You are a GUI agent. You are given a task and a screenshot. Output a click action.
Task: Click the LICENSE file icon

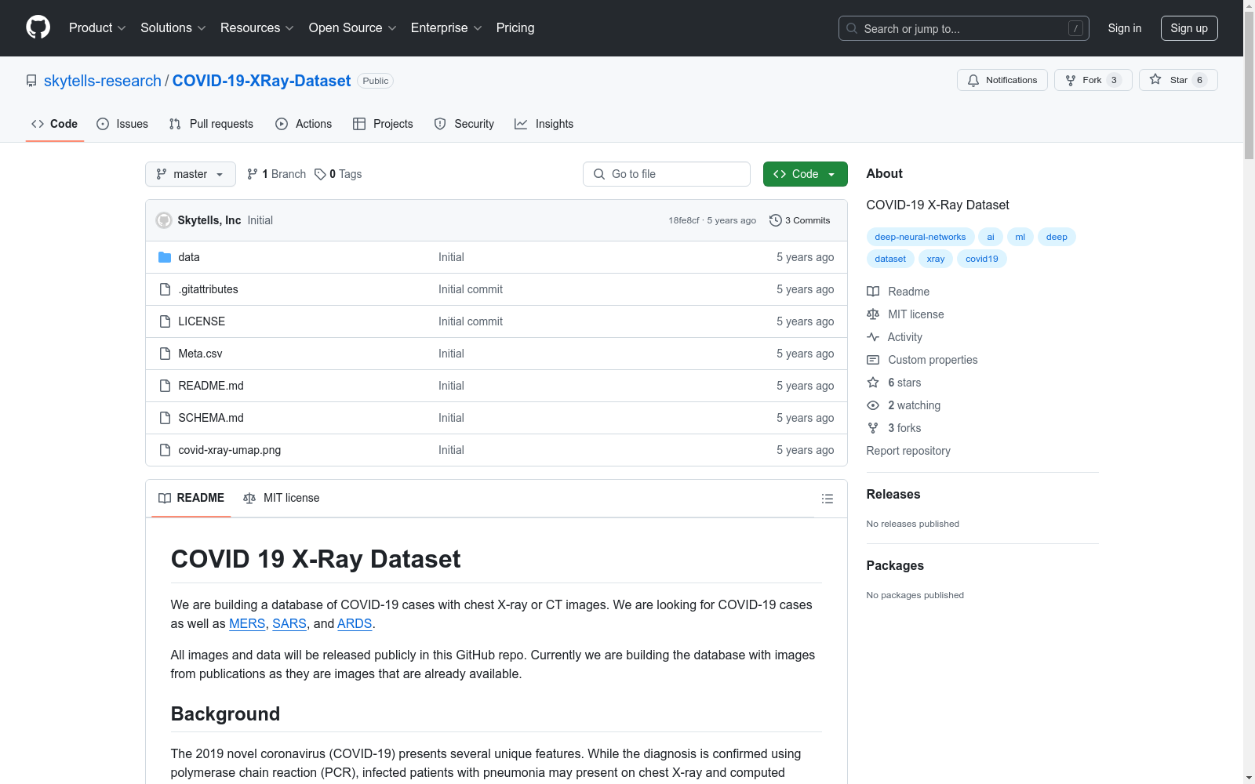point(165,321)
